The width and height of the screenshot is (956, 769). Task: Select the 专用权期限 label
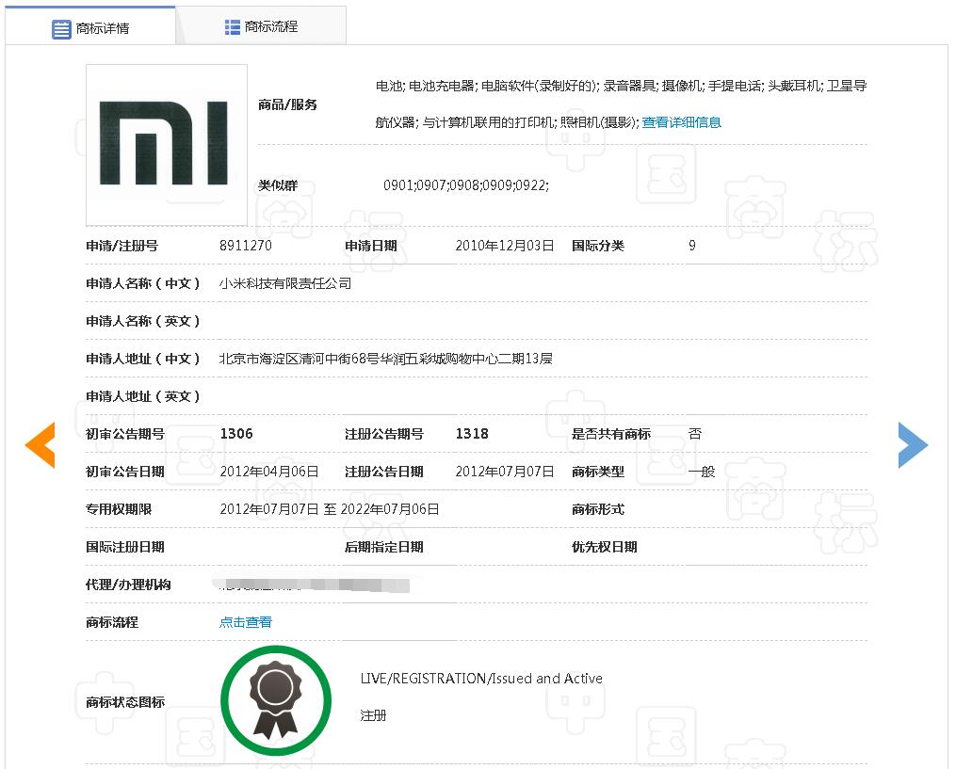[x=119, y=509]
